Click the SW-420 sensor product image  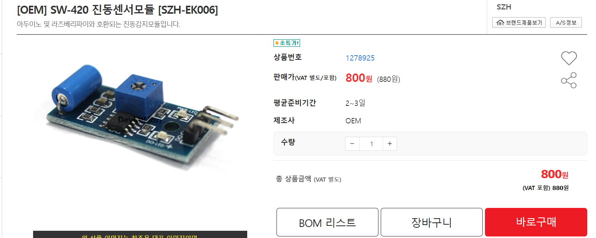tap(140, 119)
